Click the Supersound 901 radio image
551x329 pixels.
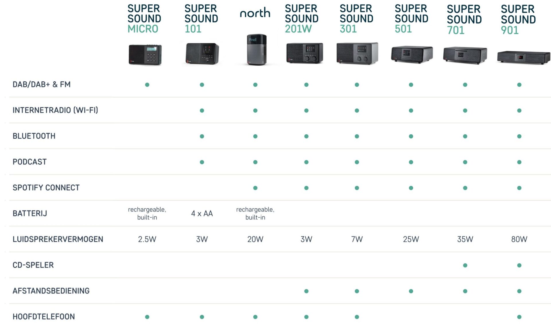[x=523, y=57]
